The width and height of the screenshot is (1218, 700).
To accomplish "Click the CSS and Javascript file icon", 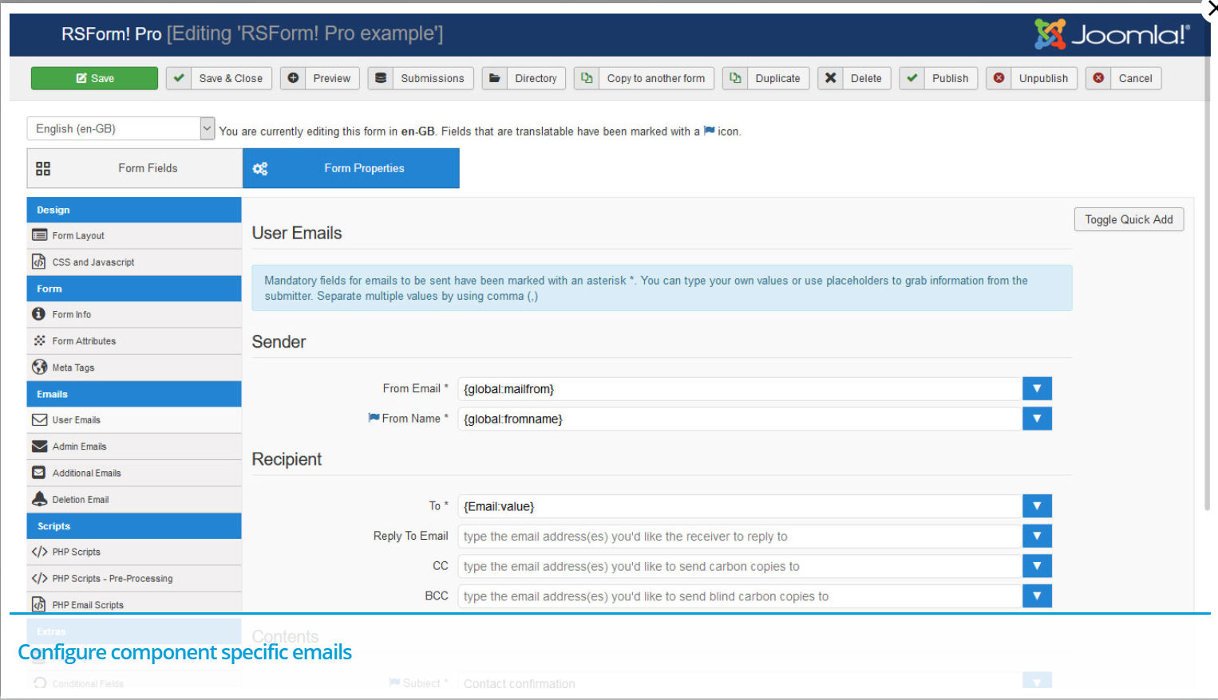I will point(38,261).
